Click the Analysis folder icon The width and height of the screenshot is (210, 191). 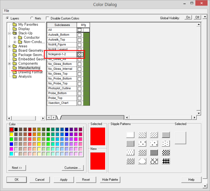pos(14,76)
